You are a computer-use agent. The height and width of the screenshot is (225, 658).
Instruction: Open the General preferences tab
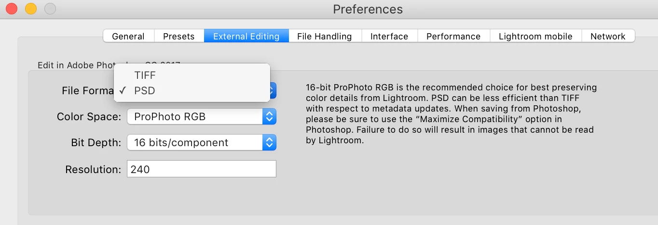click(x=128, y=36)
